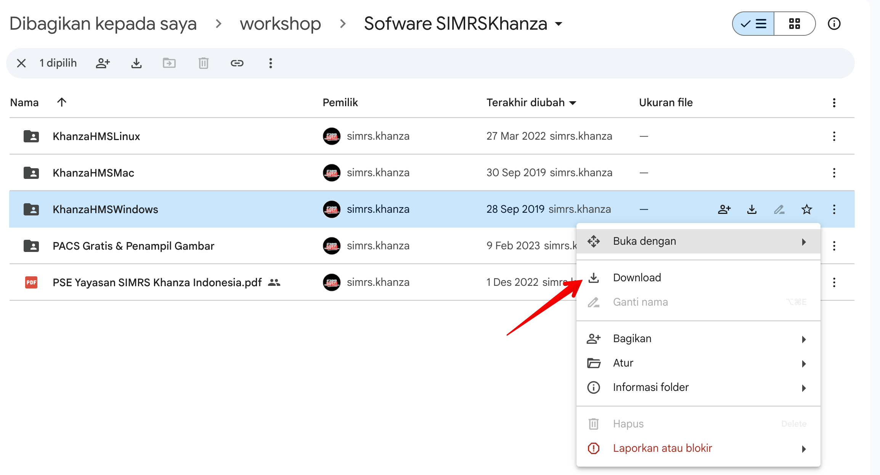The image size is (880, 475).
Task: Open Laporkan atau blokir submenu
Action: [699, 448]
